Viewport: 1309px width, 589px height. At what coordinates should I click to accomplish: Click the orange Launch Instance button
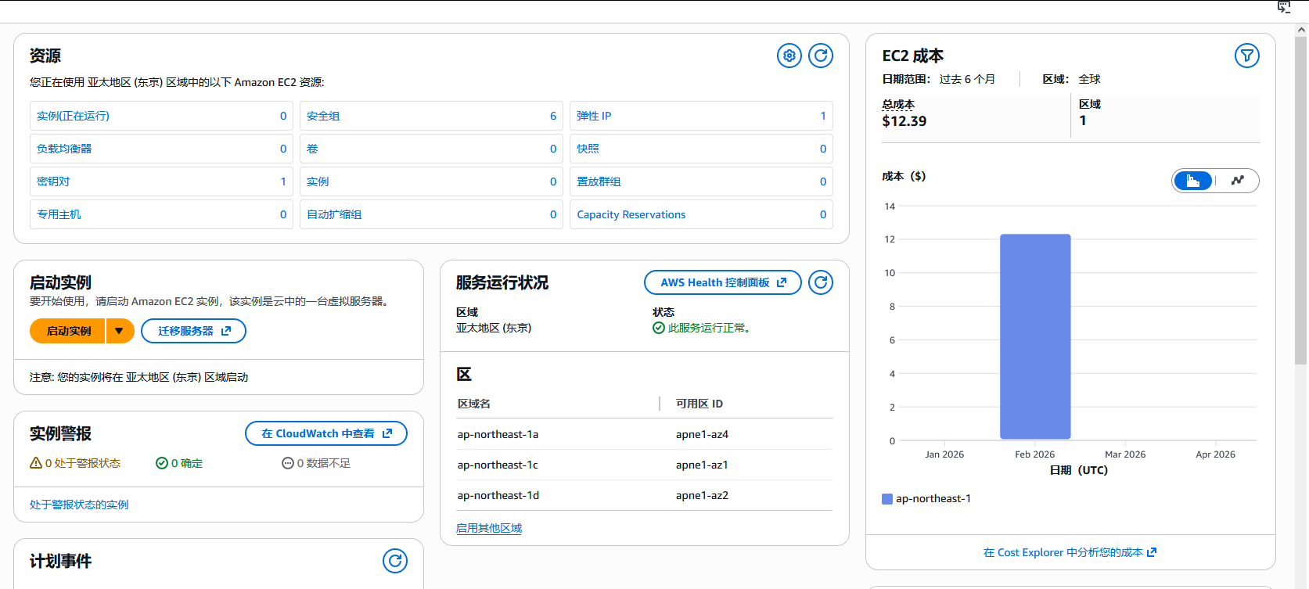coord(69,331)
